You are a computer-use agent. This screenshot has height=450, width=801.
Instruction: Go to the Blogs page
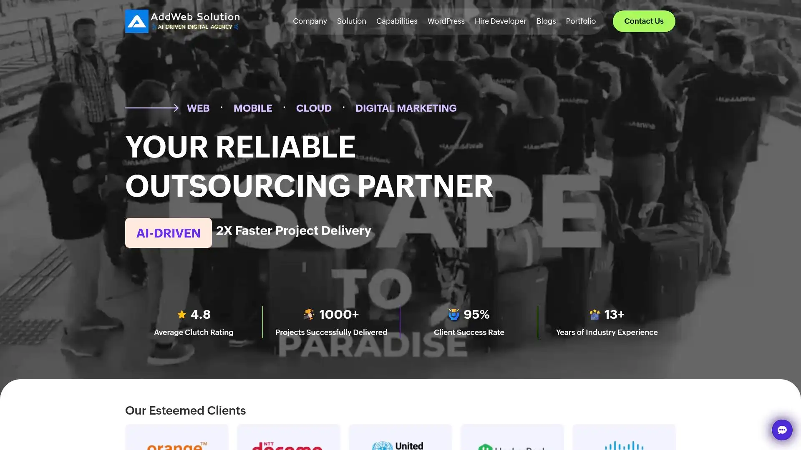click(x=546, y=21)
